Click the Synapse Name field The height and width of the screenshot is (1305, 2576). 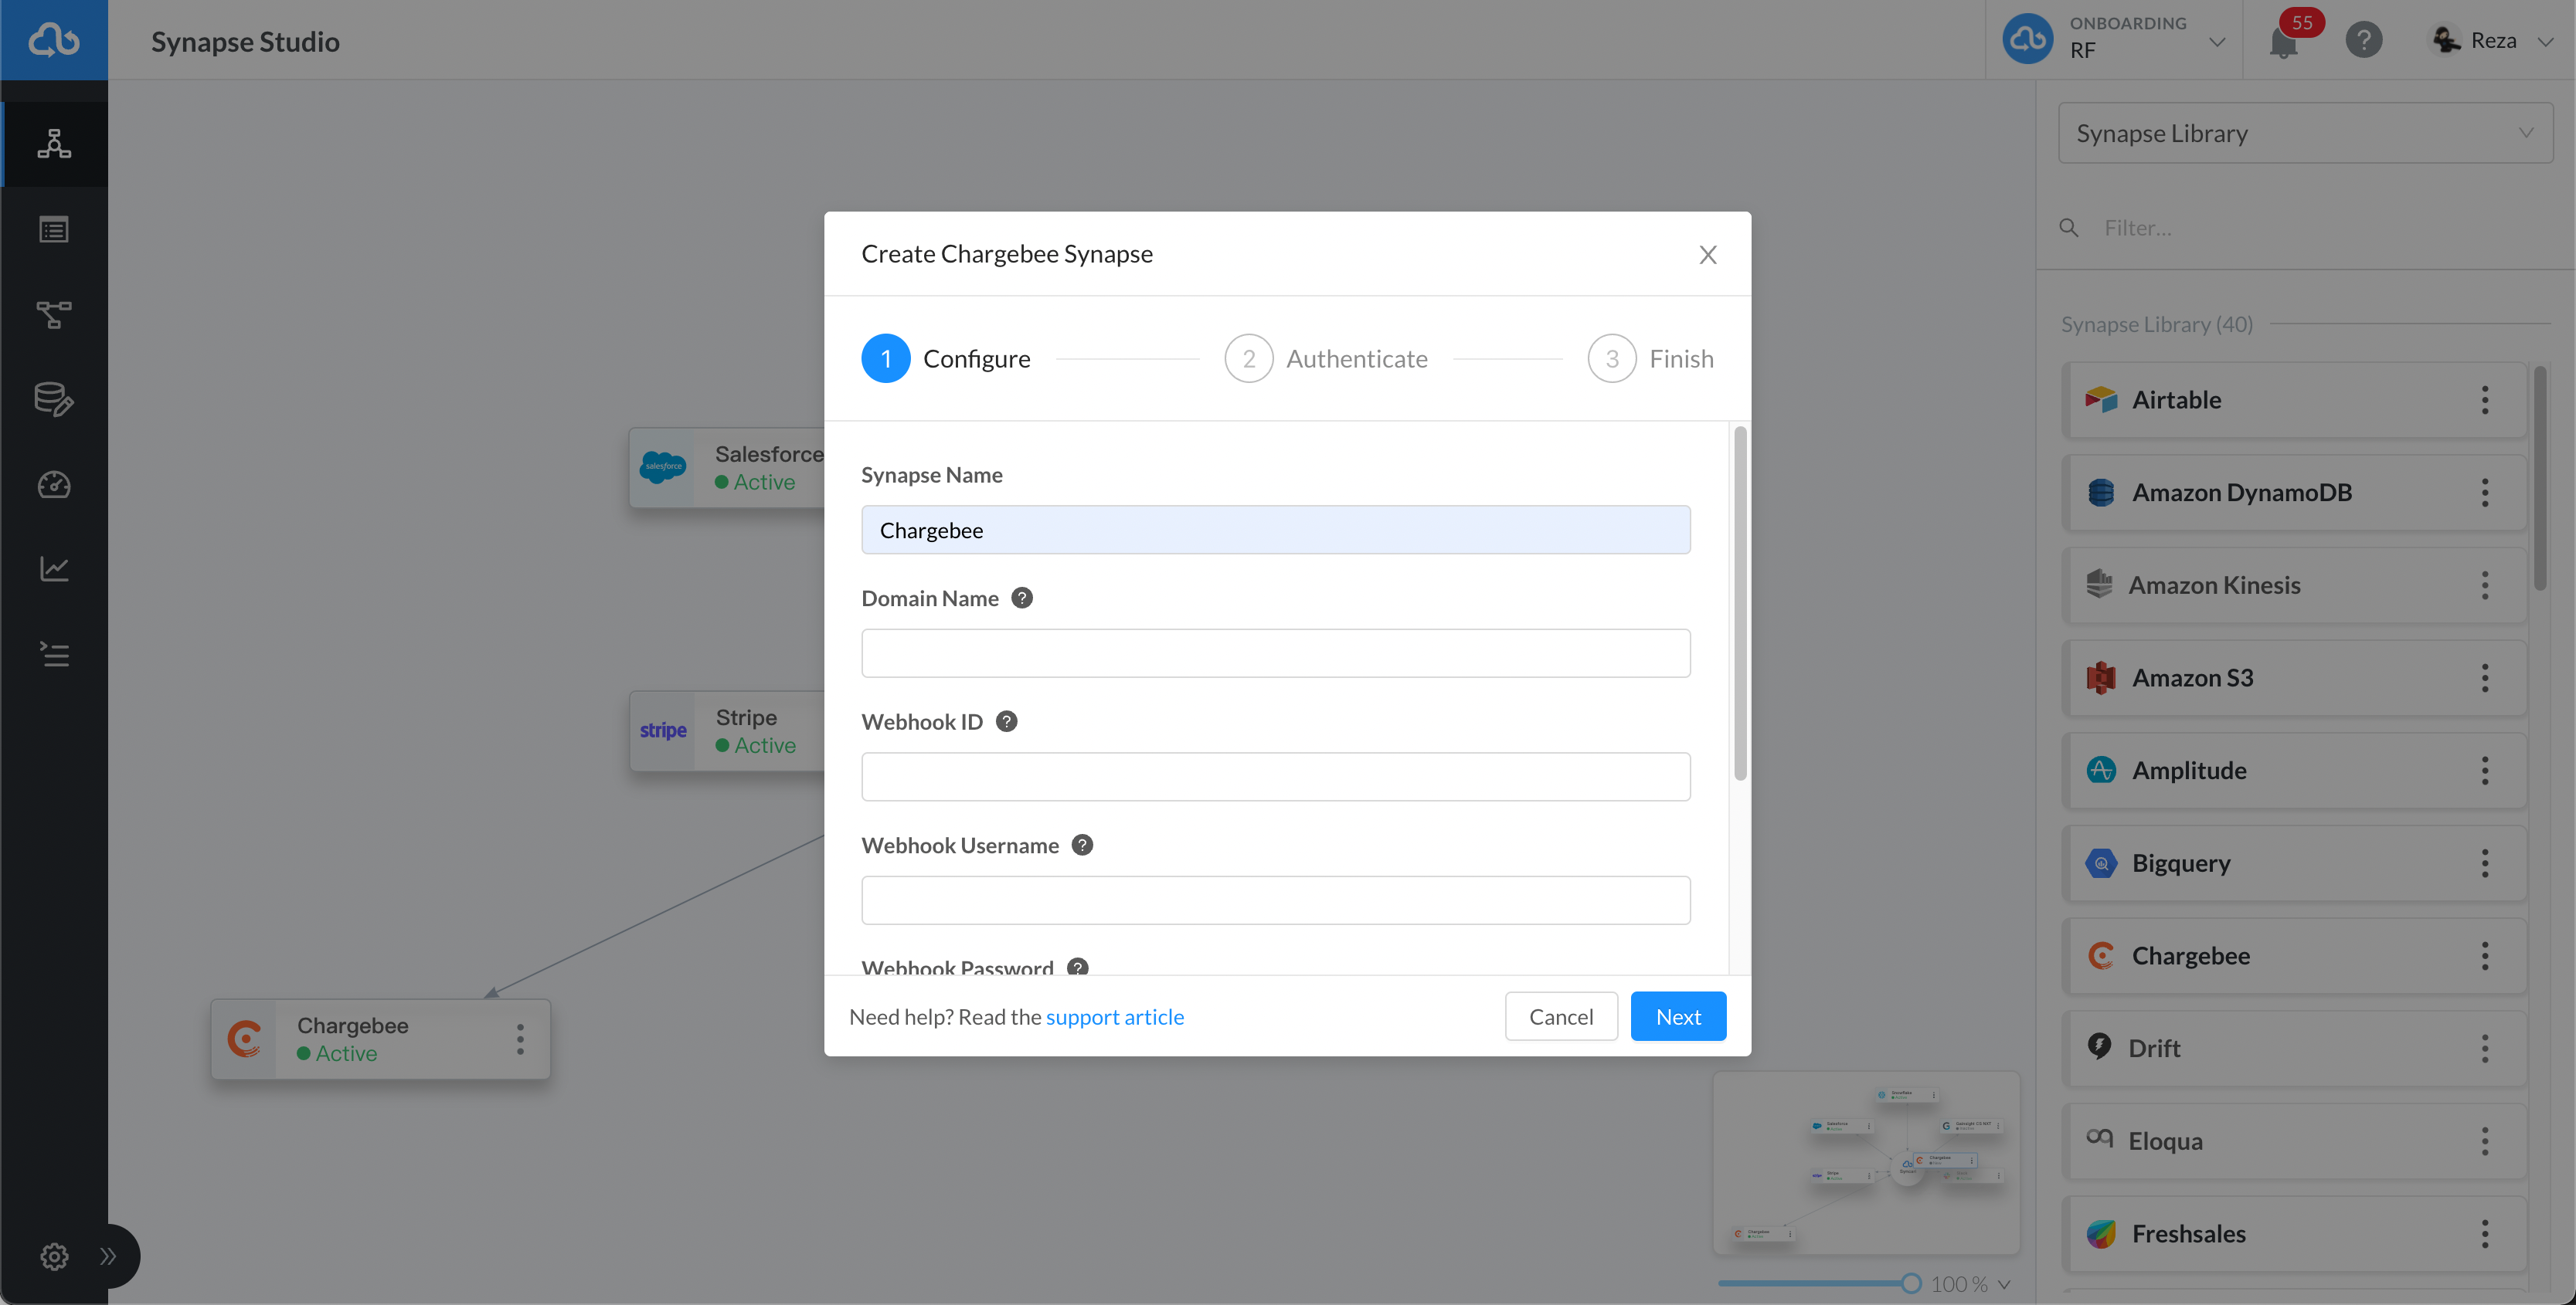[1276, 530]
